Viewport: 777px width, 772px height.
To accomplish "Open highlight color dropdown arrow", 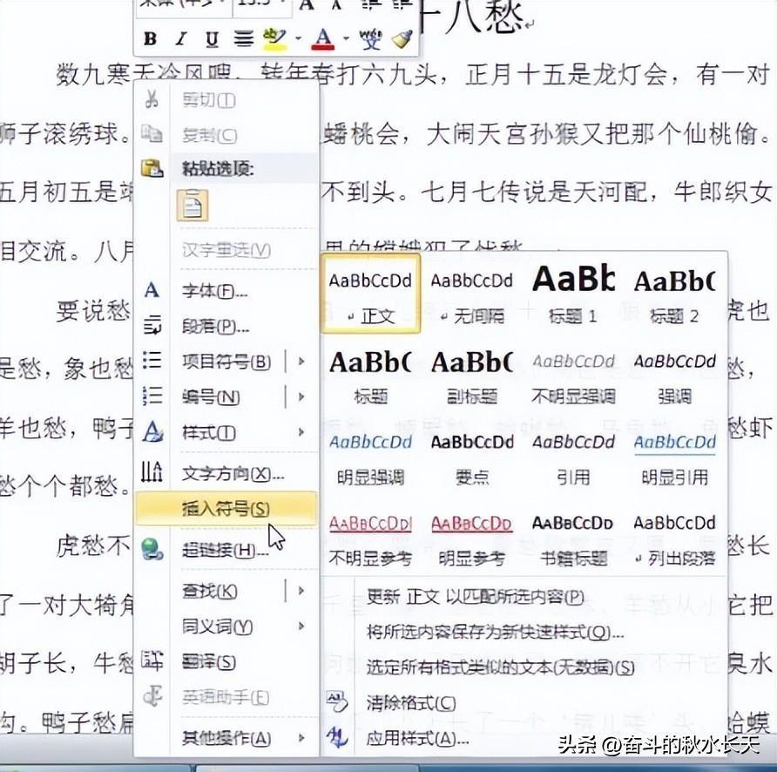I will 298,38.
